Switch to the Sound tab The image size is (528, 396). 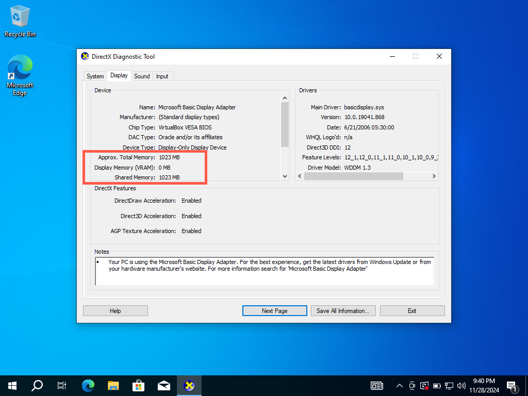click(142, 76)
